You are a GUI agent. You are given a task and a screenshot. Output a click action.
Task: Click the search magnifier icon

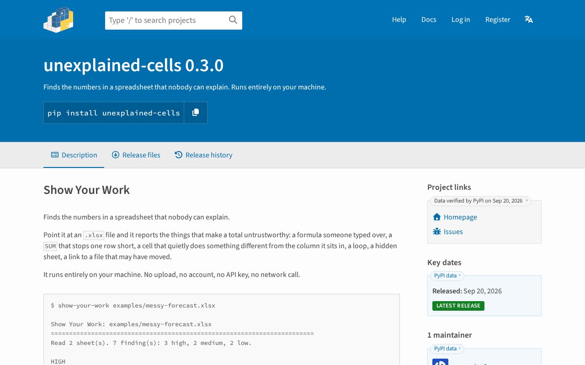[233, 20]
